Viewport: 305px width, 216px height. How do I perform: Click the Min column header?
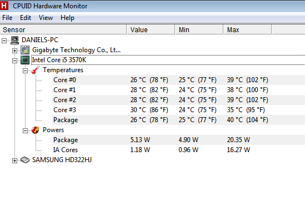pyautogui.click(x=199, y=30)
